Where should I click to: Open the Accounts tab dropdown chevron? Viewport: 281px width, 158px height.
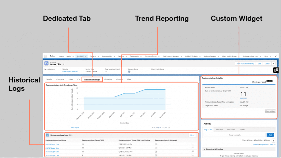pyautogui.click(x=86, y=56)
